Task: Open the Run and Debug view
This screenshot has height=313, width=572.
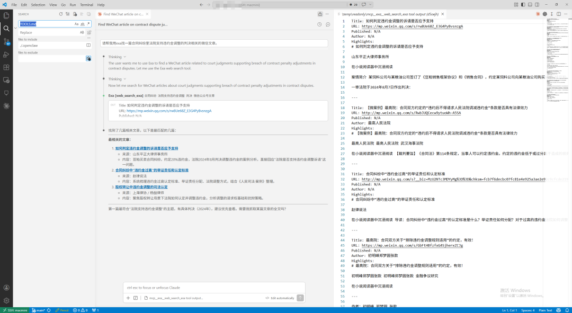Action: (6, 55)
